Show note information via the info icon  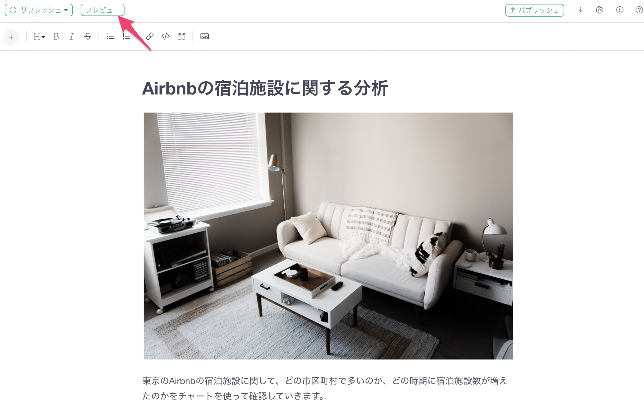click(x=620, y=10)
